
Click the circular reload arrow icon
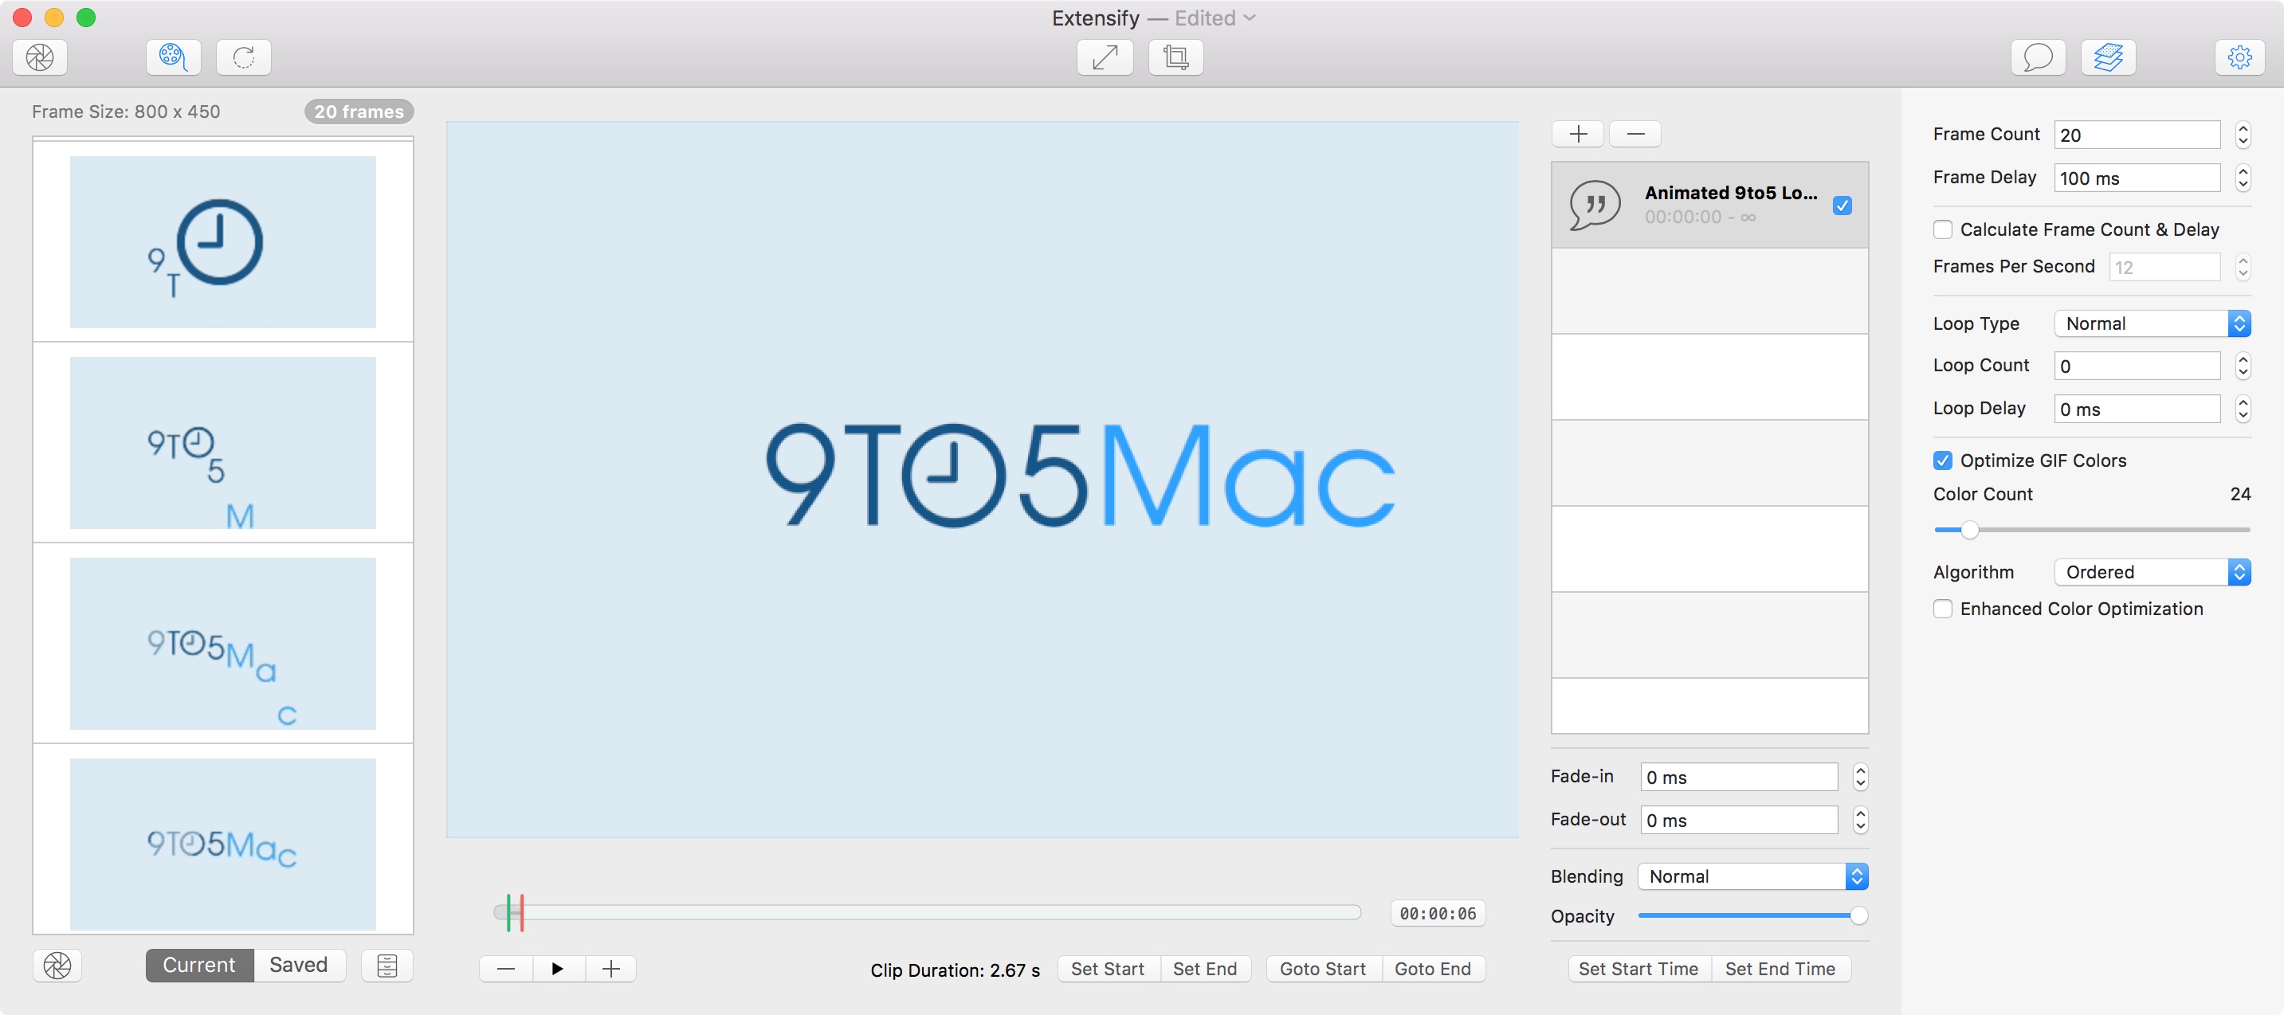point(244,57)
